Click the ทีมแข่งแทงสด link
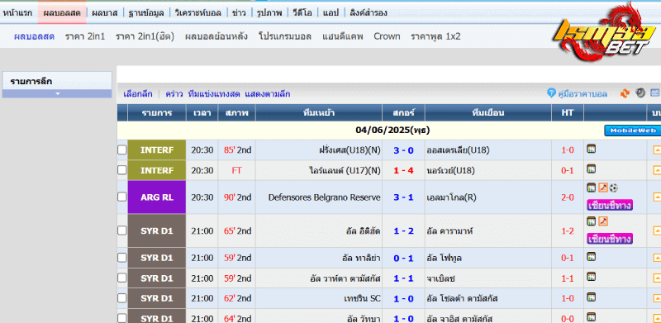Viewport: 661px width, 323px height. [214, 94]
